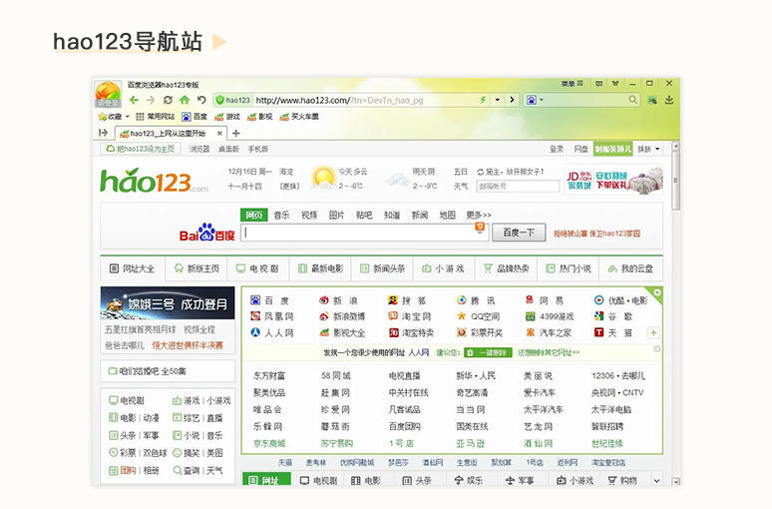Reload the page with the refresh icon
This screenshot has width=772, height=509.
pyautogui.click(x=168, y=100)
